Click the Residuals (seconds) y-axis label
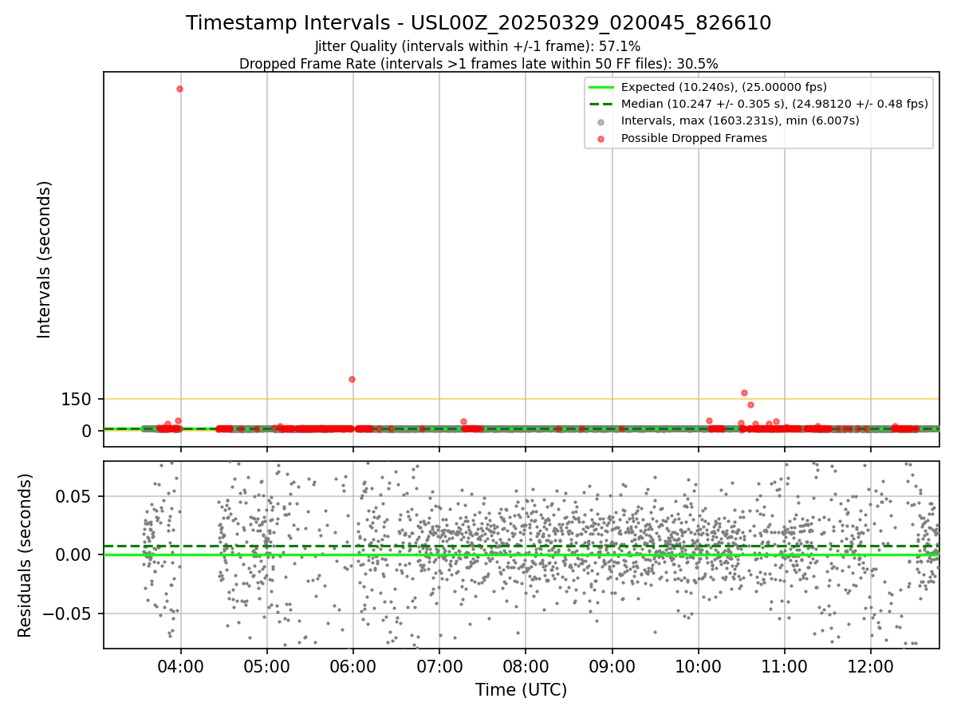 pyautogui.click(x=26, y=555)
